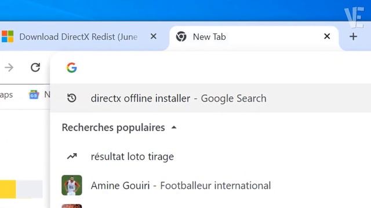Click Amine Gouiri thumbnail photo

pyautogui.click(x=72, y=185)
